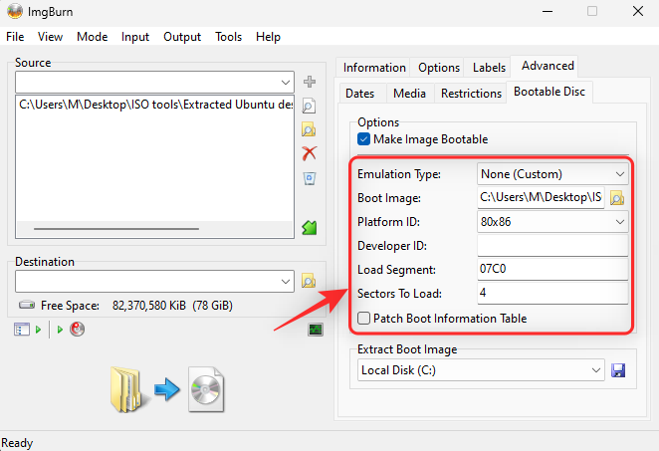Click browse for a folder icon in Source

(309, 129)
